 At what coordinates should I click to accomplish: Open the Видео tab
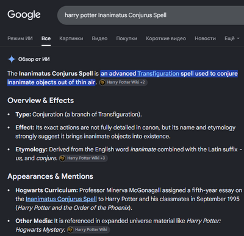99,38
